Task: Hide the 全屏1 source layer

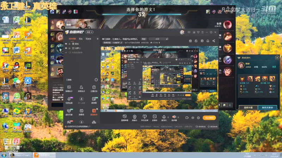Action: click(x=66, y=48)
